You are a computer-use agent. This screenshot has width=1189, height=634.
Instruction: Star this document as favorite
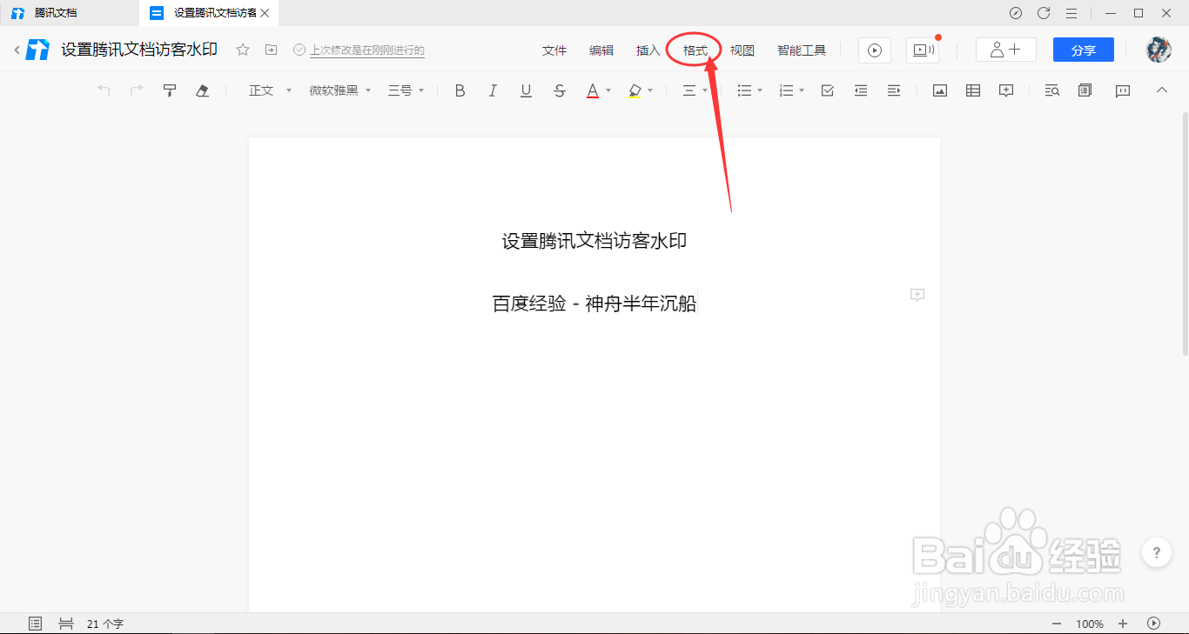click(244, 50)
